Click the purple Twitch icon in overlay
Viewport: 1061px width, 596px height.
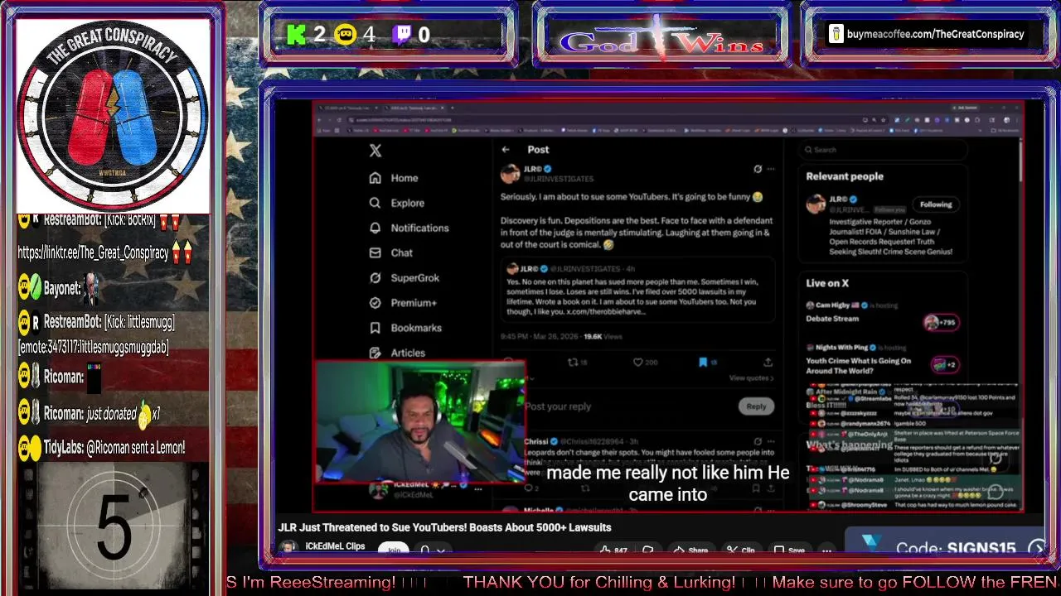(x=402, y=35)
